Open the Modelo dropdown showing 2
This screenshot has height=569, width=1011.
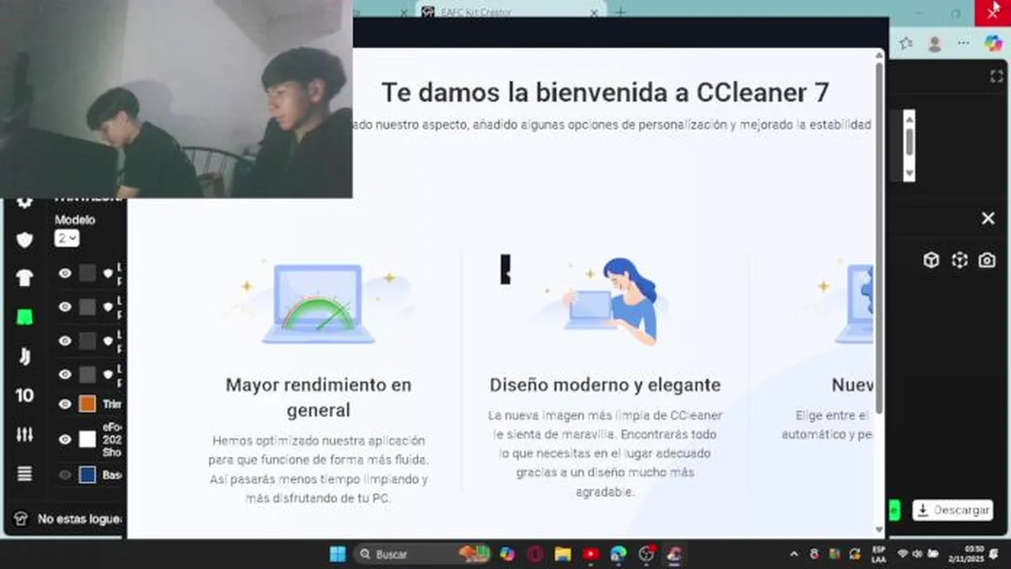coord(67,238)
